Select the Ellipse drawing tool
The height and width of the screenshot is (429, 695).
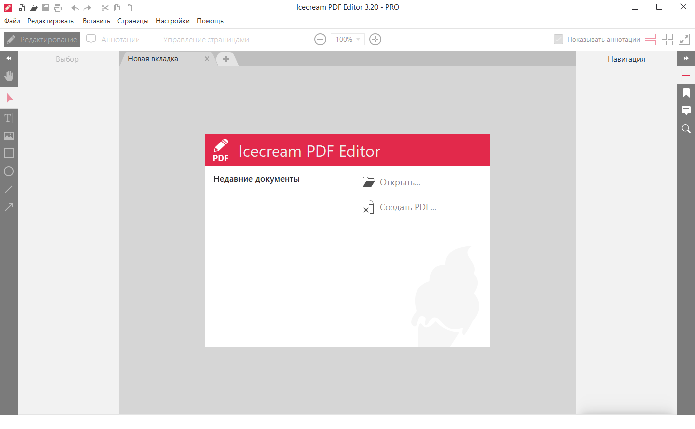8,171
